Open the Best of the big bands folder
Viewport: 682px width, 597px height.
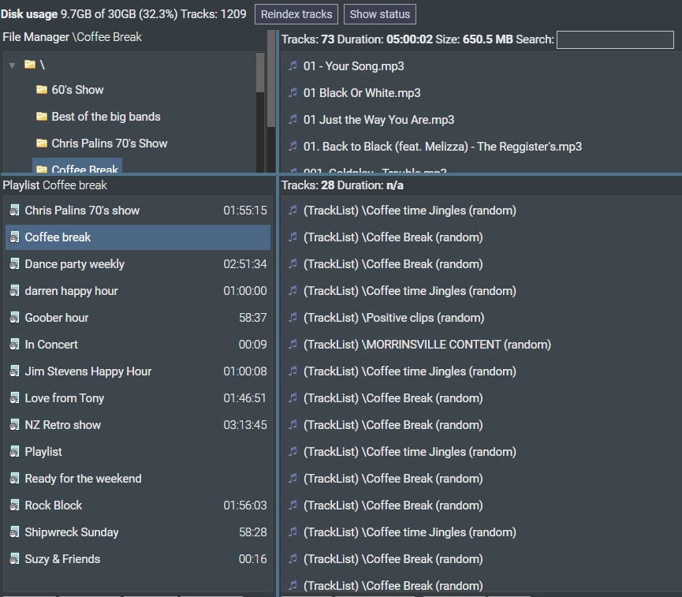[x=106, y=117]
